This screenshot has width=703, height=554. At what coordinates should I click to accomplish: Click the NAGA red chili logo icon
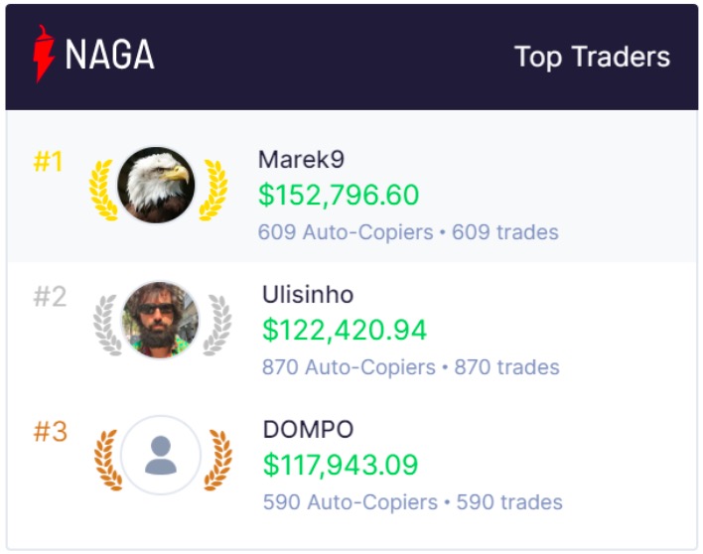point(44,55)
